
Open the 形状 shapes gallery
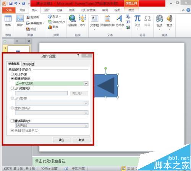53,16
